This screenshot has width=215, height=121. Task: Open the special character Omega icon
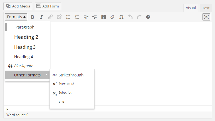(x=121, y=17)
